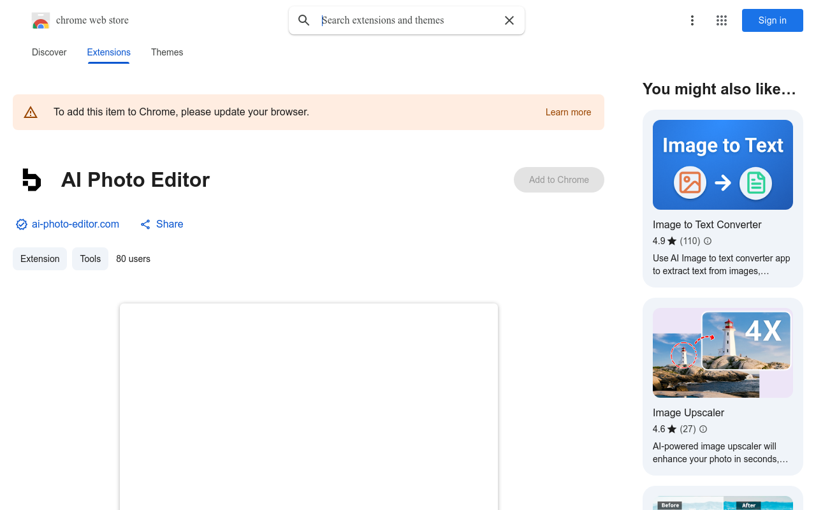Click the Add to Chrome button
The height and width of the screenshot is (510, 816).
(559, 180)
